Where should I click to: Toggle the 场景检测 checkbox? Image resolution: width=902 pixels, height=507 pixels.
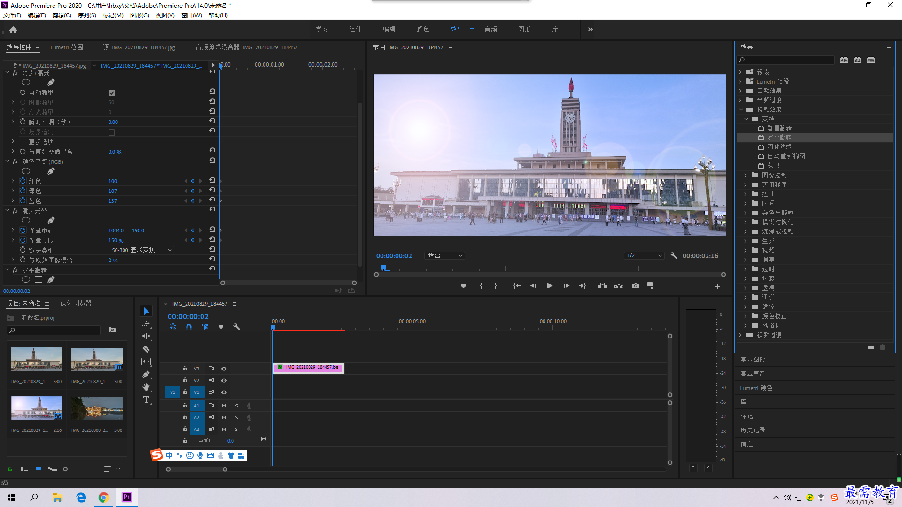(112, 132)
